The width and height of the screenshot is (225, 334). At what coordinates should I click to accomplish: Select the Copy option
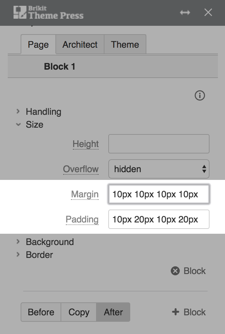pos(79,312)
